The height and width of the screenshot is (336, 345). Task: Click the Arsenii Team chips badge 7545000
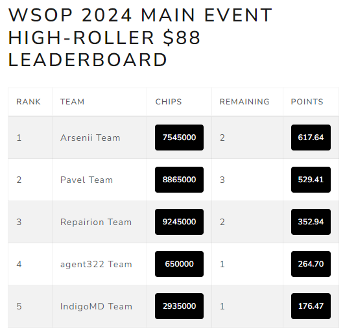179,138
